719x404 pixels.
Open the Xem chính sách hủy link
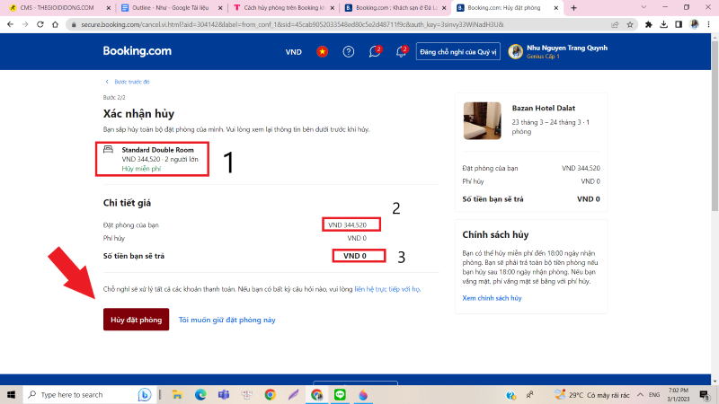pos(492,297)
